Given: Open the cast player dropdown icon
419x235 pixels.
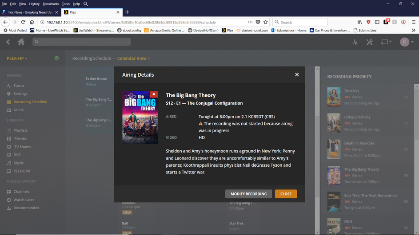Looking at the screenshot, I should point(386,42).
